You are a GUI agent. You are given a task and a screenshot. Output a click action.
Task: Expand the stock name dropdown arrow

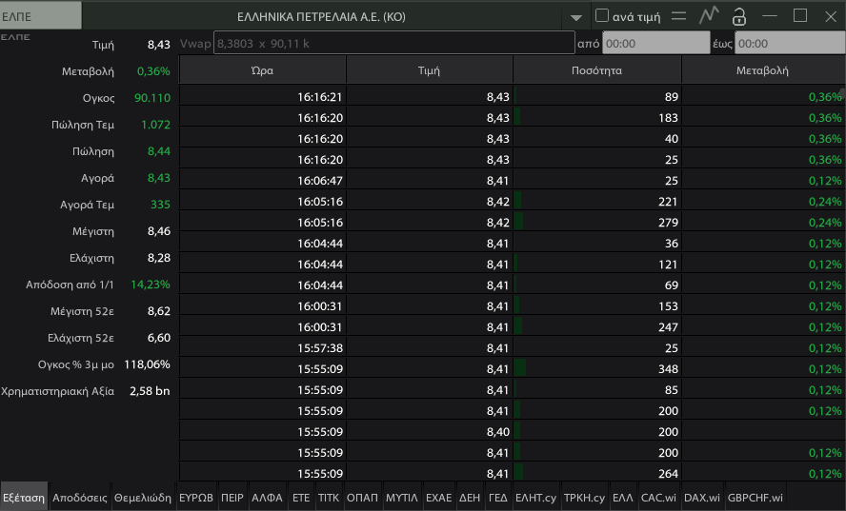point(576,17)
